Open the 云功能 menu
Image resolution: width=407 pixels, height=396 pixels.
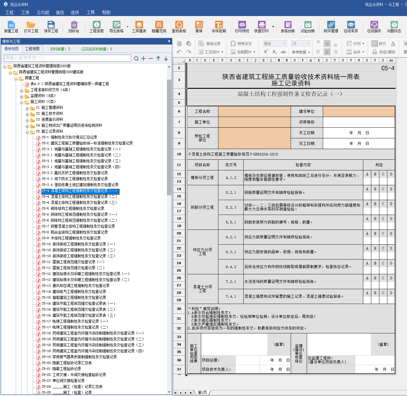coord(43,12)
